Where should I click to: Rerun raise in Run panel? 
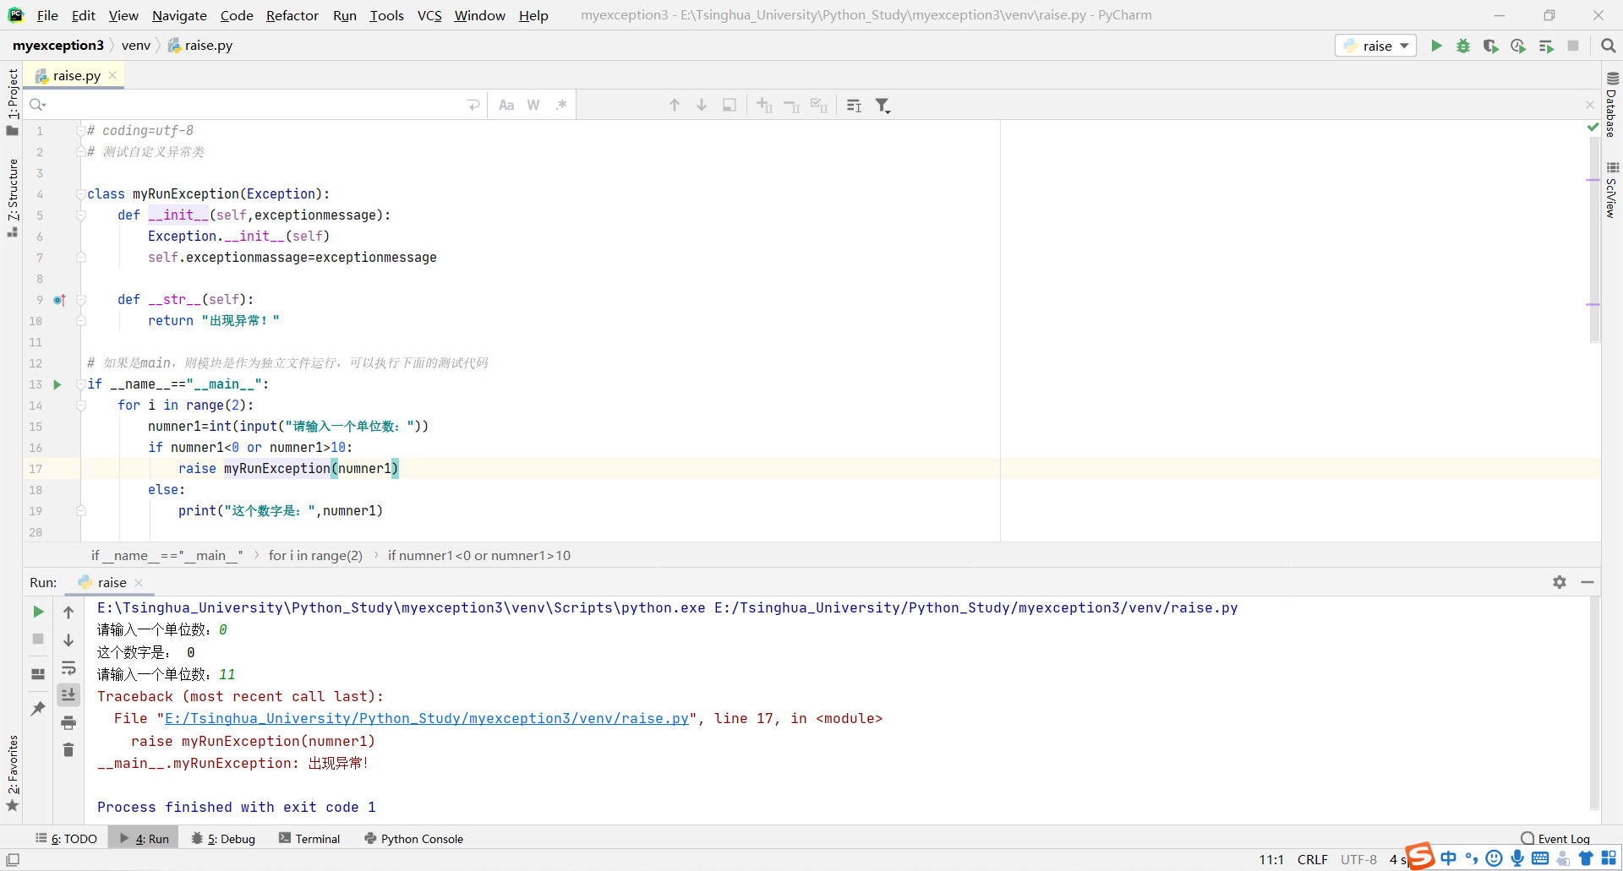pyautogui.click(x=38, y=612)
